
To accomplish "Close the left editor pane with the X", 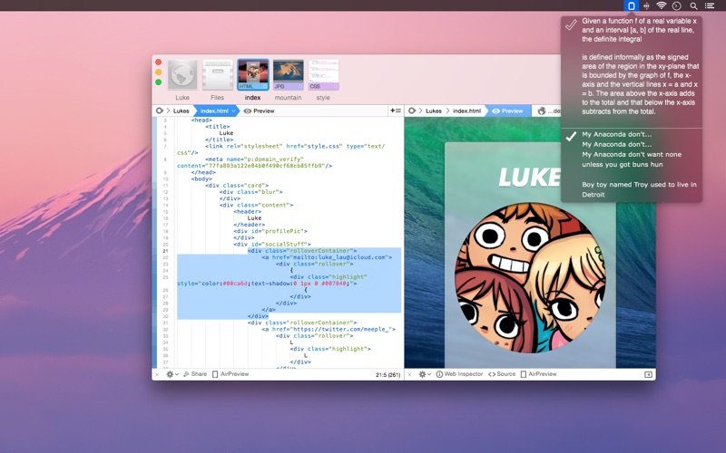I will (157, 374).
